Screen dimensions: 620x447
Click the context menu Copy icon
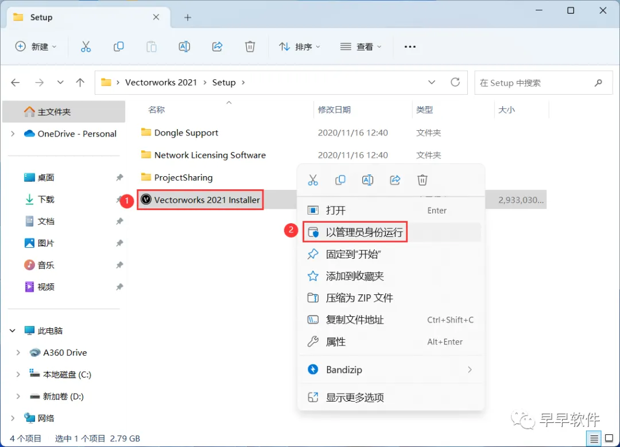point(340,180)
